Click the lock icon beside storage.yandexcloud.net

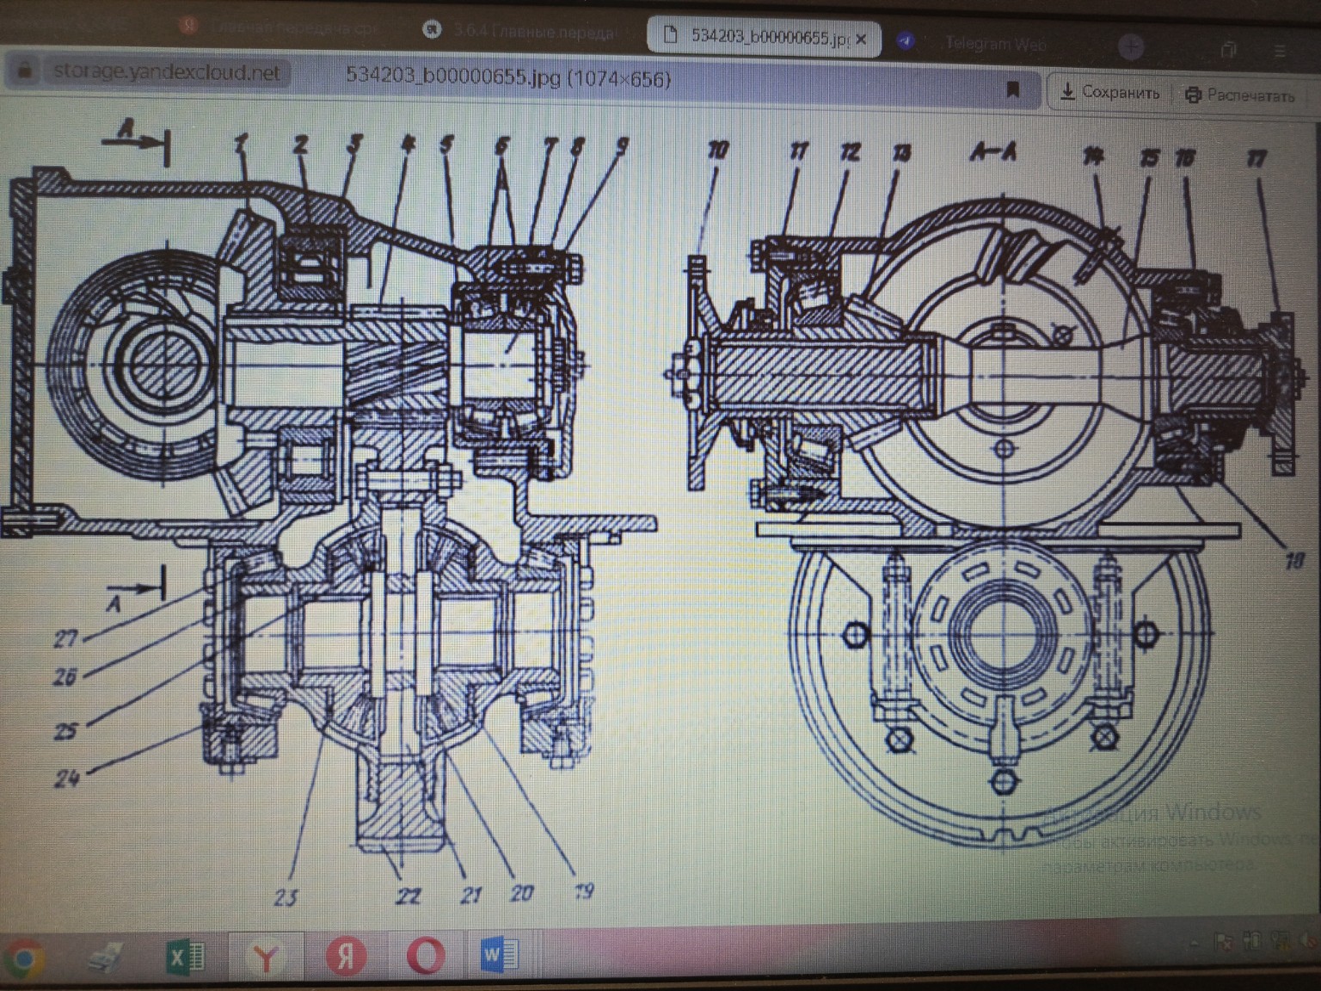coord(25,71)
